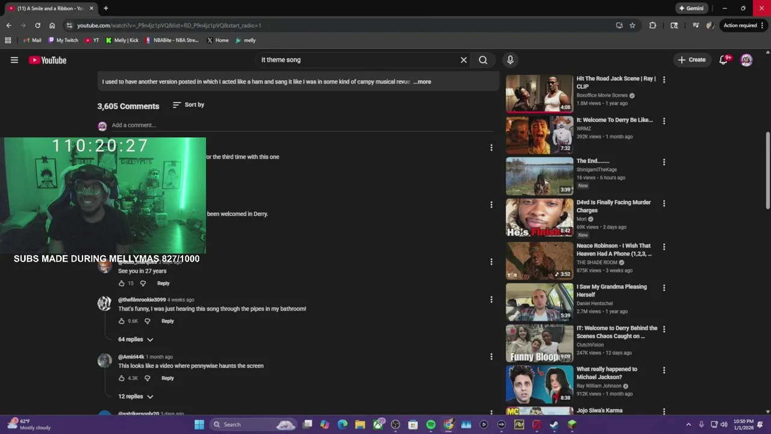The width and height of the screenshot is (771, 434).
Task: Open options menu for @thefilmrookie3099's comment
Action: click(491, 300)
